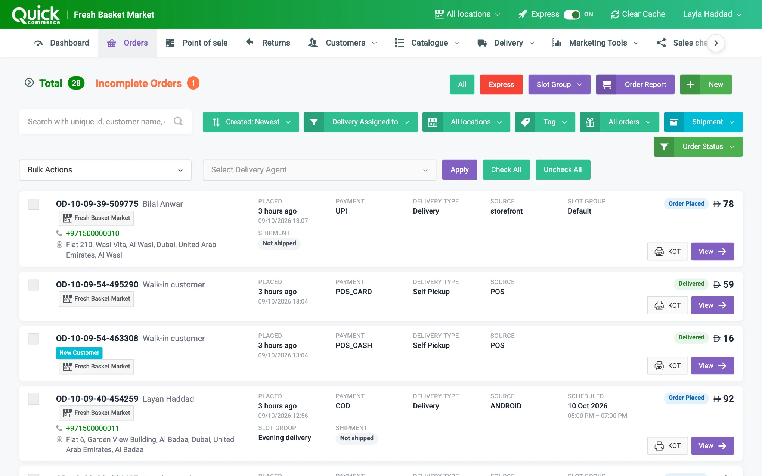Image resolution: width=762 pixels, height=476 pixels.
Task: Check the box for order OD-10-09-39-509775
Action: (34, 204)
